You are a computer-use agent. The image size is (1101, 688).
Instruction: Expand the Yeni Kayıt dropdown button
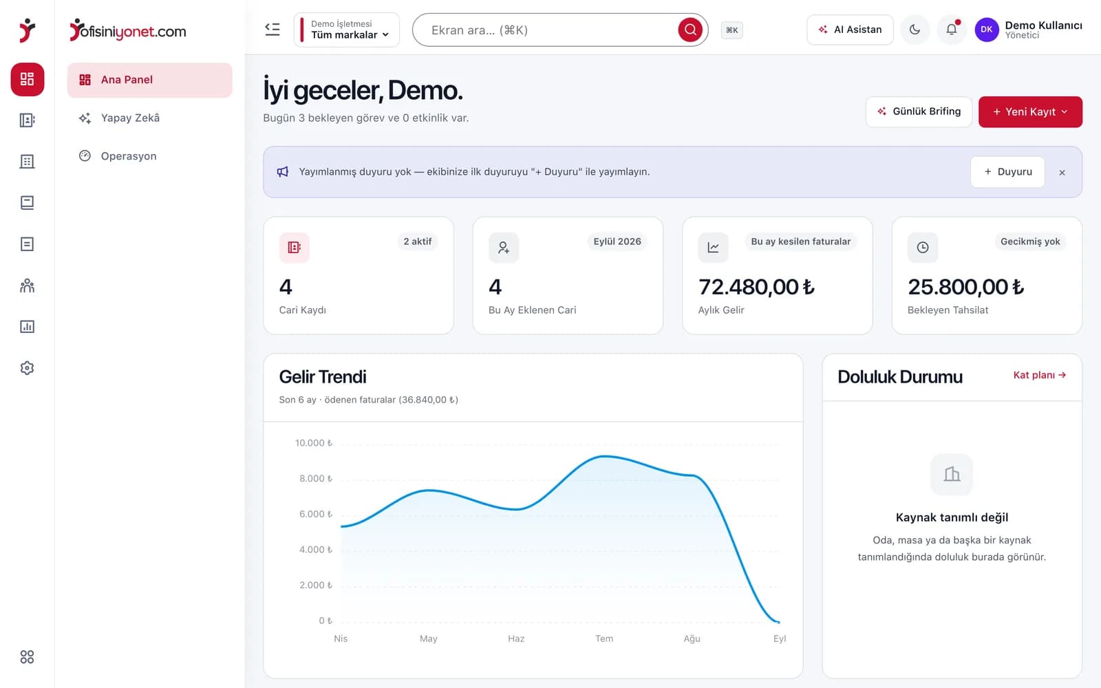[x=1030, y=111]
